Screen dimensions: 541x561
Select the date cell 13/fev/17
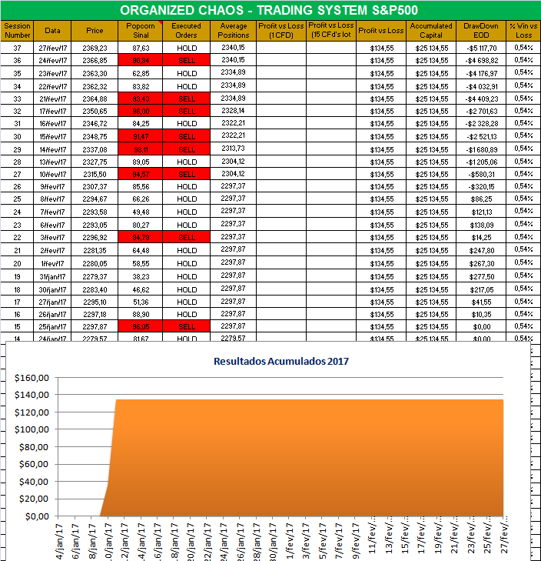click(x=52, y=162)
